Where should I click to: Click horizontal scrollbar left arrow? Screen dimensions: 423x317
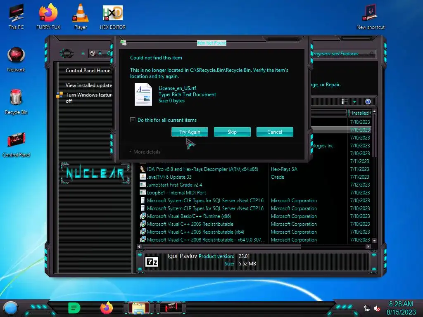(x=139, y=246)
